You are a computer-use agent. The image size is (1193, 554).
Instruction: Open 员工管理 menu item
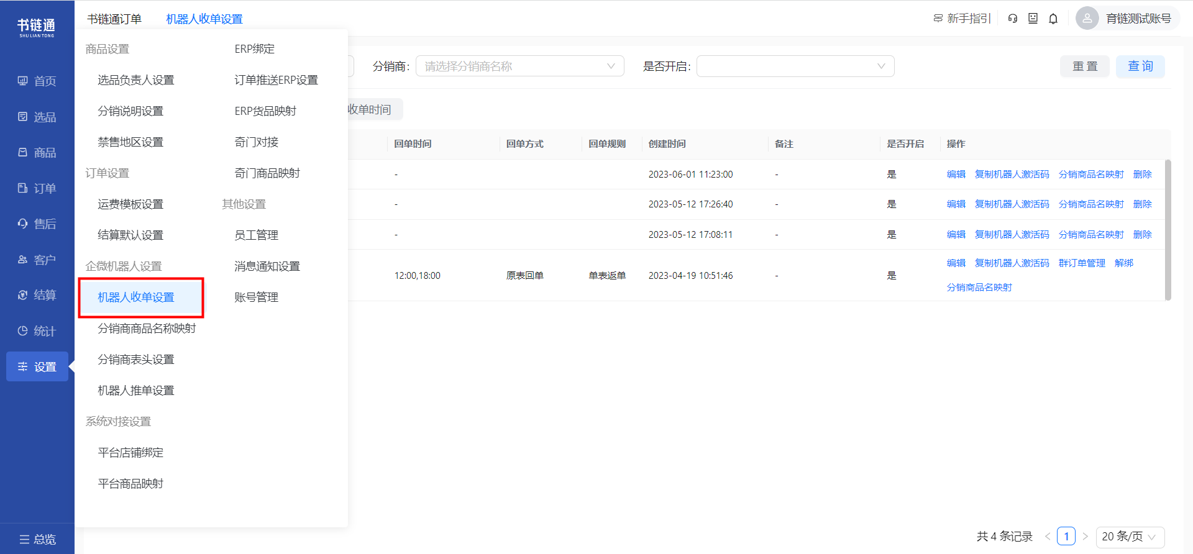(257, 235)
